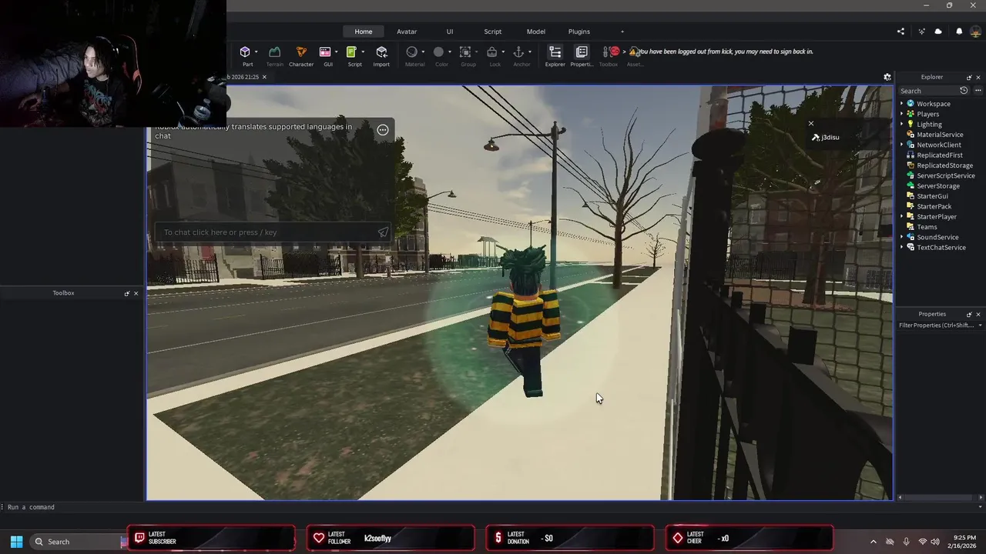Select NetworkClient in Explorer
The width and height of the screenshot is (986, 554).
pyautogui.click(x=938, y=145)
